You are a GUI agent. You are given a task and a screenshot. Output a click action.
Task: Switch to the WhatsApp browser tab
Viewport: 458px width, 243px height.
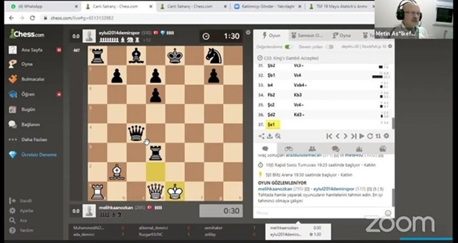[x=40, y=6]
